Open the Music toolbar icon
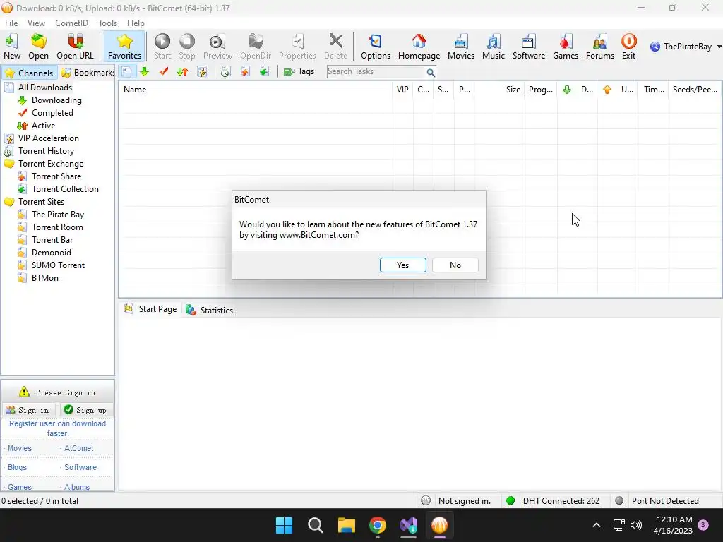 point(494,47)
